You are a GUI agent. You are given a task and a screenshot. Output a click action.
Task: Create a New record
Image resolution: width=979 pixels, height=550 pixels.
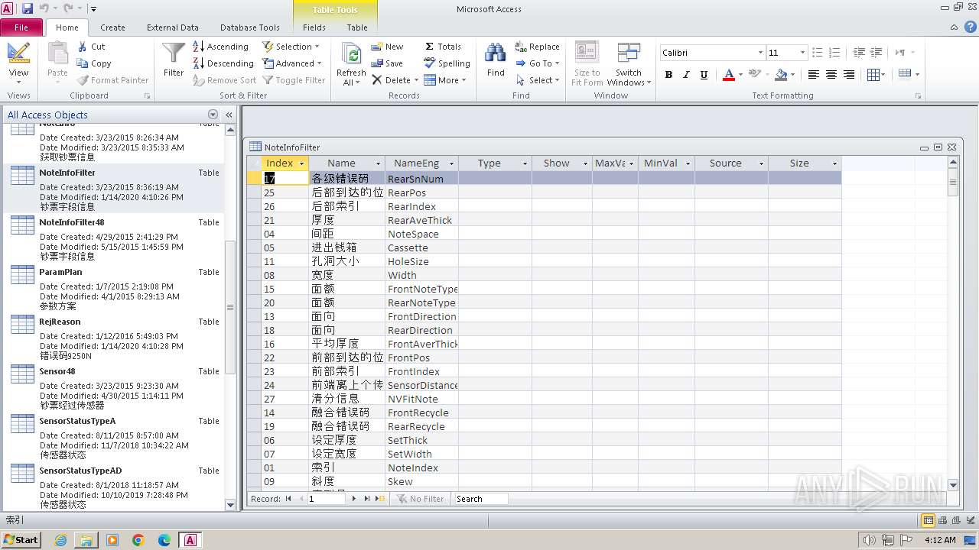tap(388, 47)
